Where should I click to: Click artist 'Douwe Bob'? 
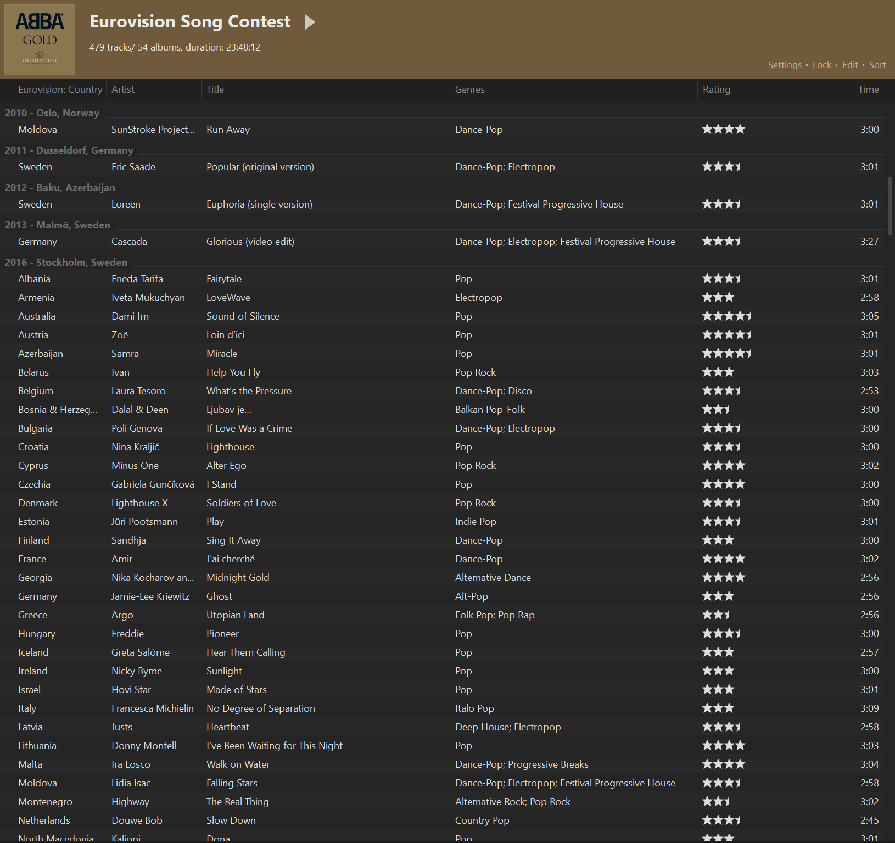(137, 820)
